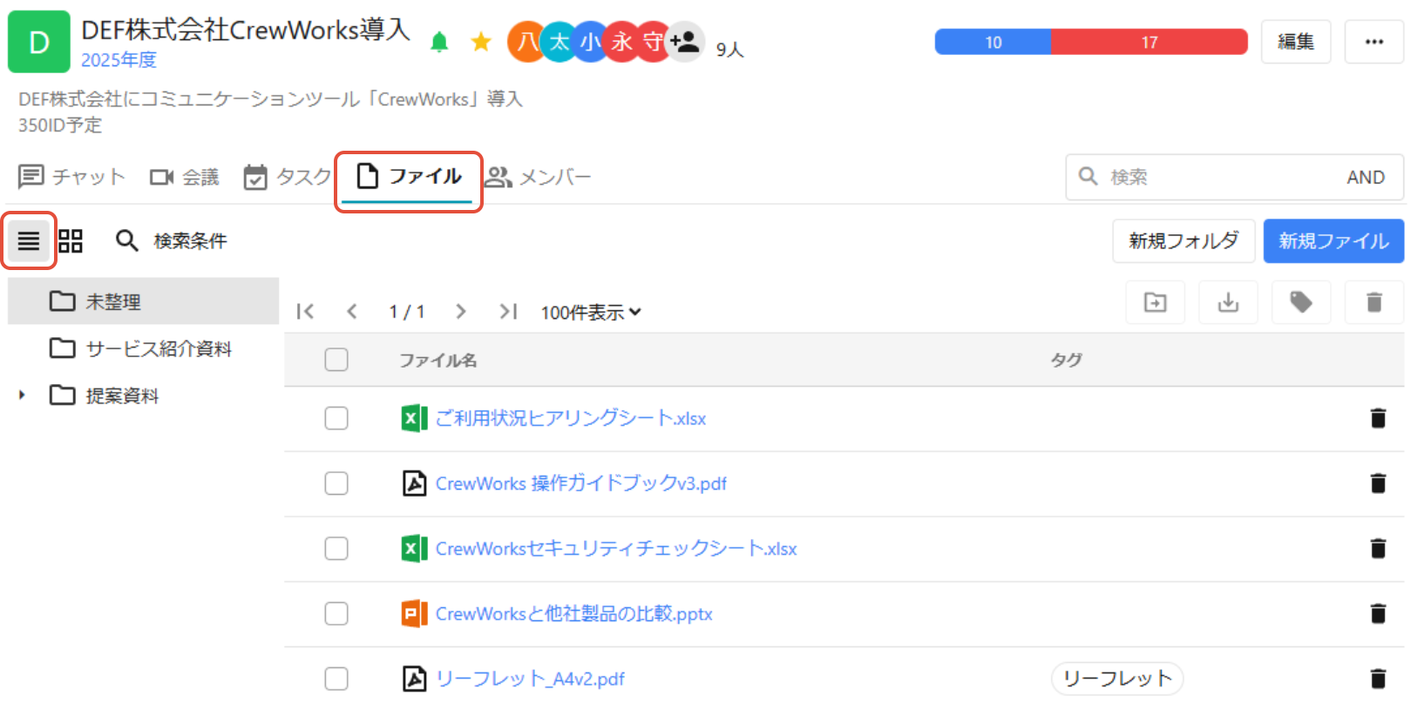Click the 太 member avatar
1411x710 pixels.
[x=559, y=42]
